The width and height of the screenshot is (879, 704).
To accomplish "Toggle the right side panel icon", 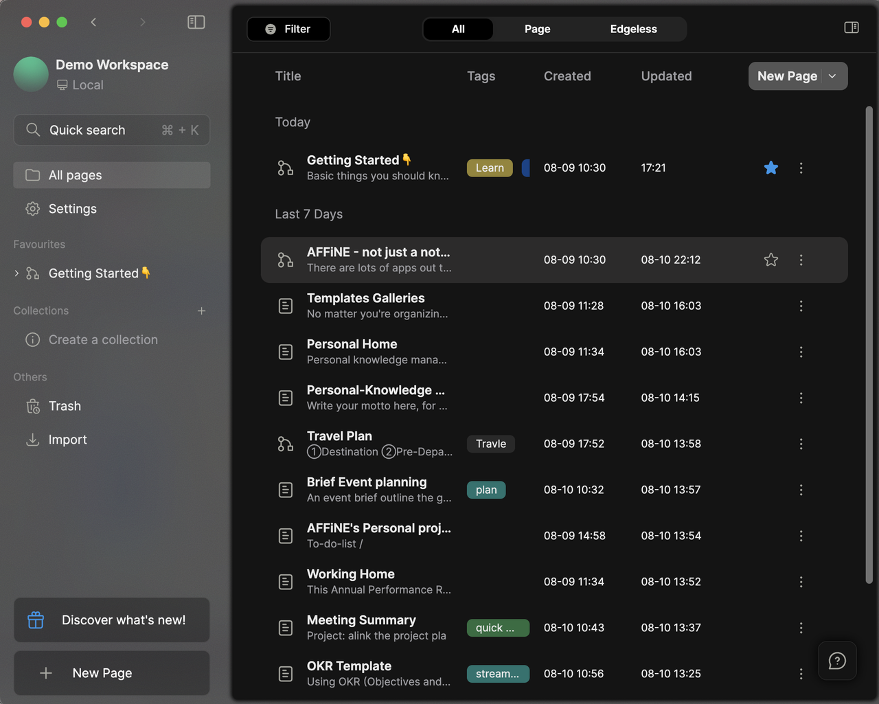I will [852, 27].
